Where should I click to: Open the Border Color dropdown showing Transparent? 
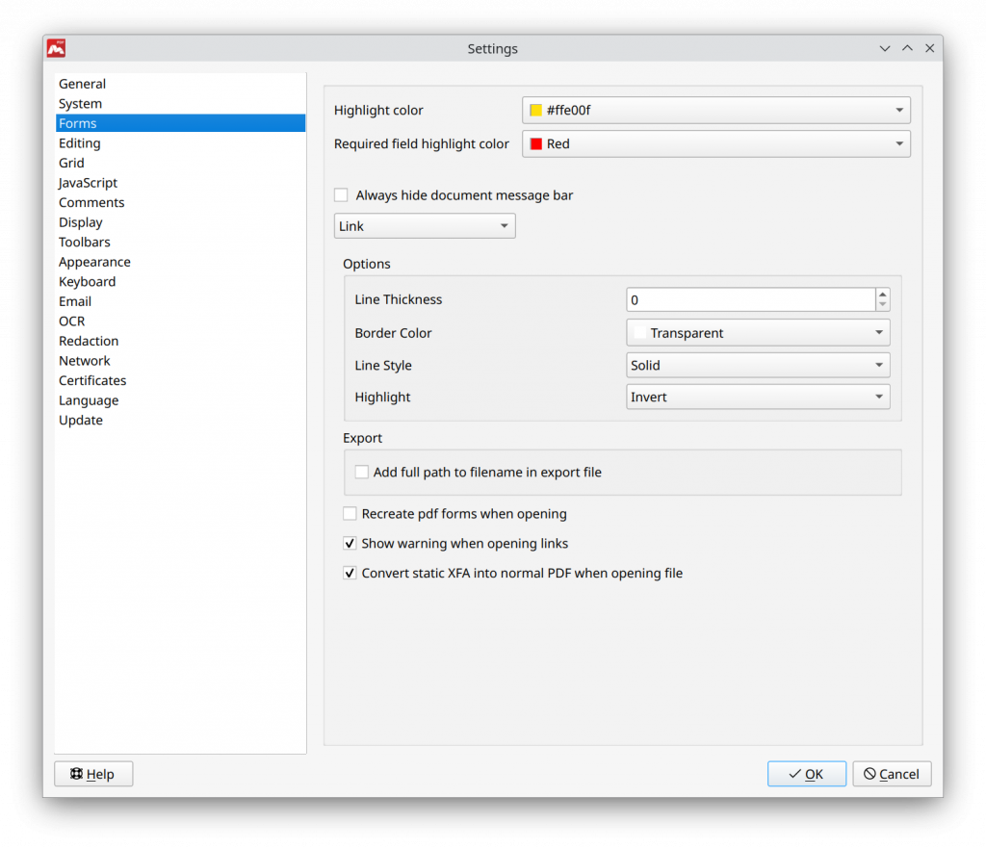pyautogui.click(x=757, y=332)
